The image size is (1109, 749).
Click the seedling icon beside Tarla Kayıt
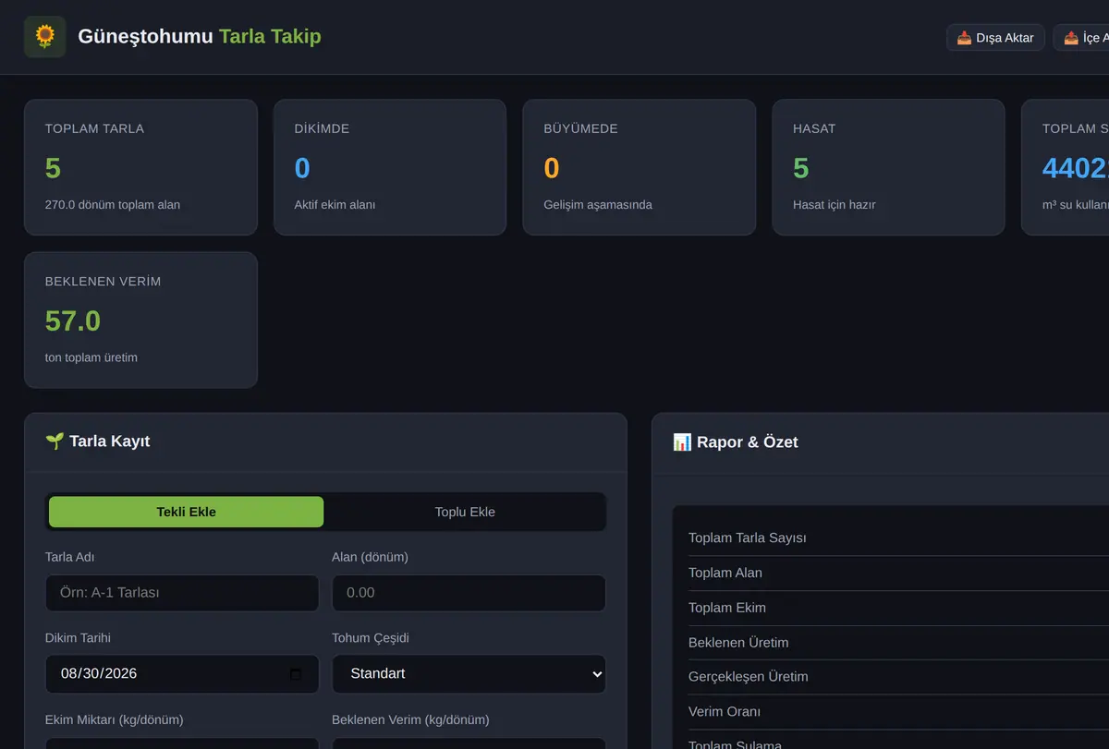tap(55, 441)
